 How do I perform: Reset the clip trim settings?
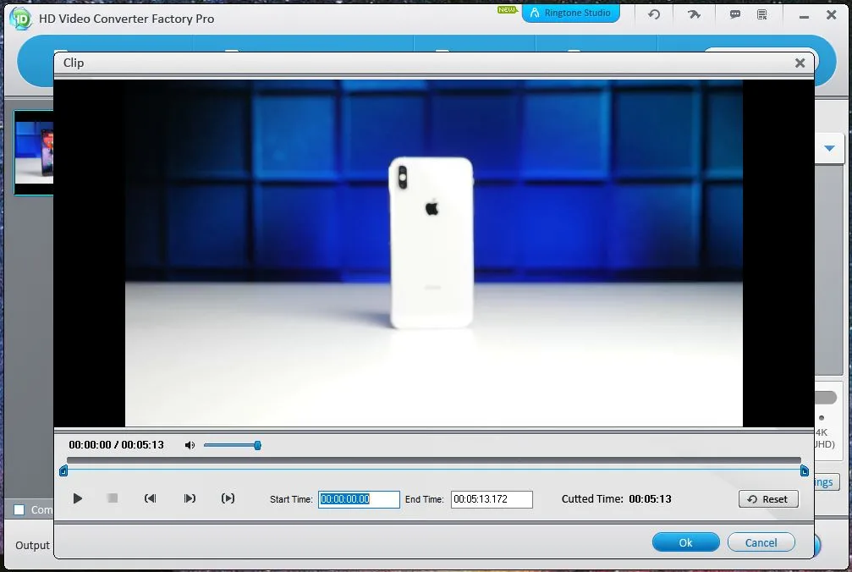768,499
